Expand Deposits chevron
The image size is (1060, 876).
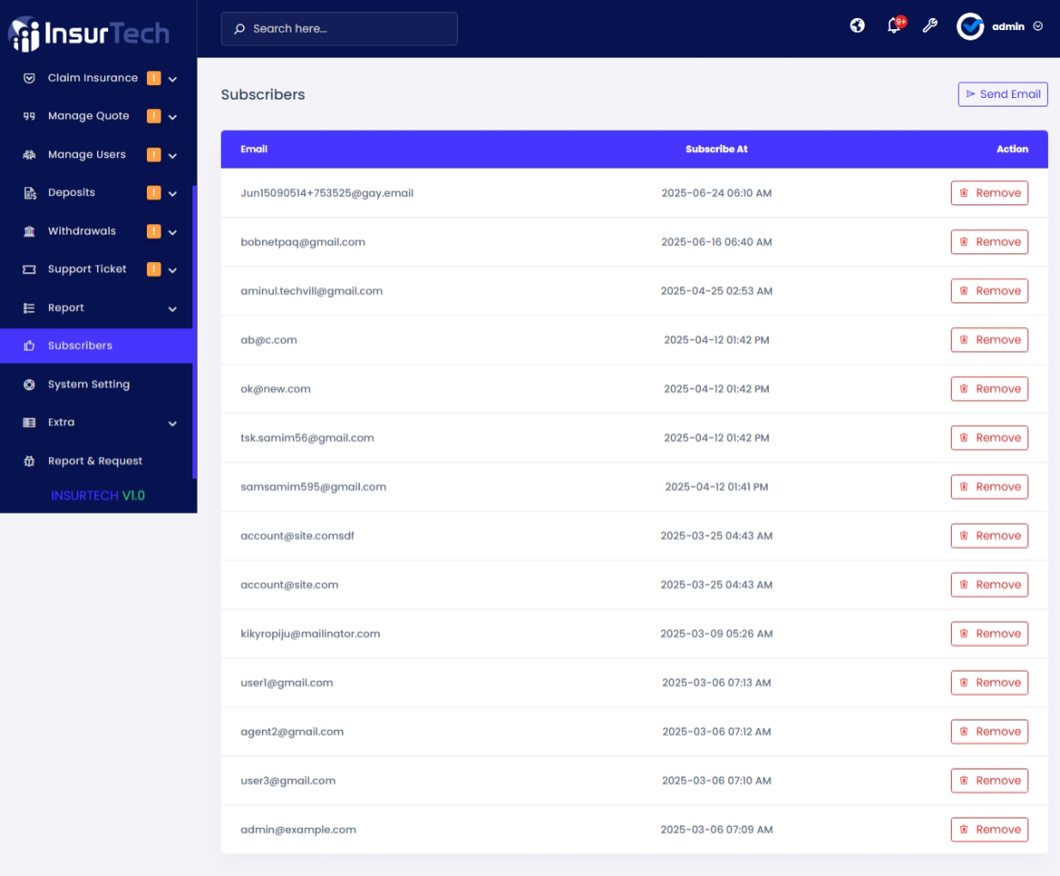coord(173,193)
